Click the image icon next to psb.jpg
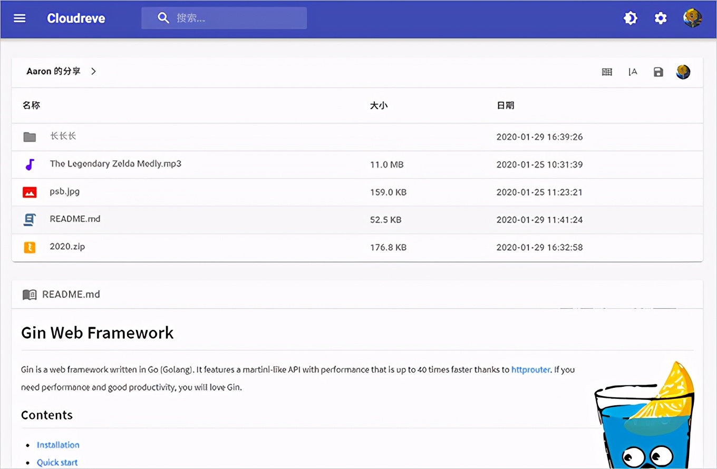The width and height of the screenshot is (717, 469). tap(30, 192)
